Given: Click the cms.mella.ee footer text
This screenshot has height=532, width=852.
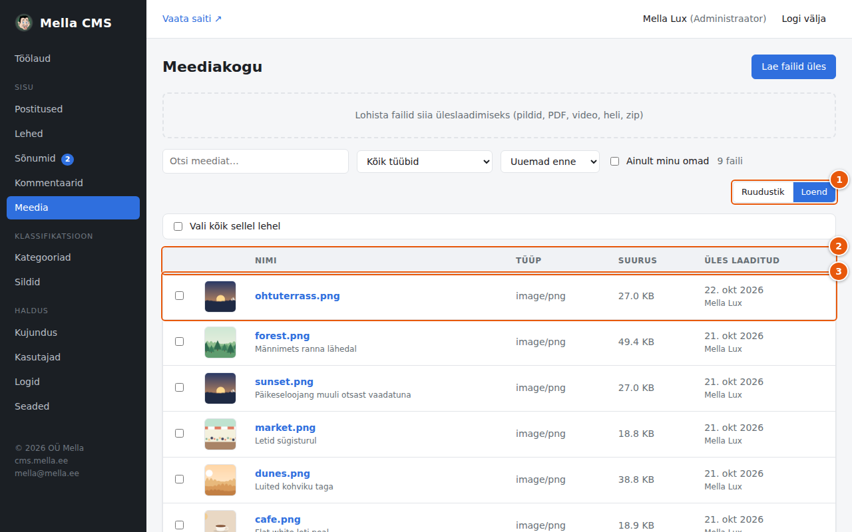Looking at the screenshot, I should click(41, 461).
